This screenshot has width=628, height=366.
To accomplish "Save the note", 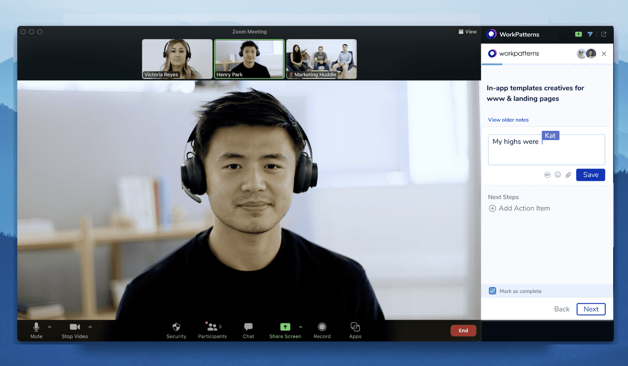I will pos(591,175).
